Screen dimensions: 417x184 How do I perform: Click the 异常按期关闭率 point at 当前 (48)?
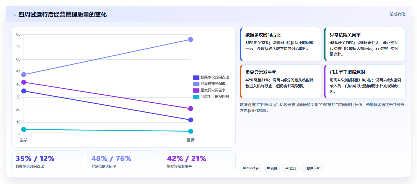point(24,75)
